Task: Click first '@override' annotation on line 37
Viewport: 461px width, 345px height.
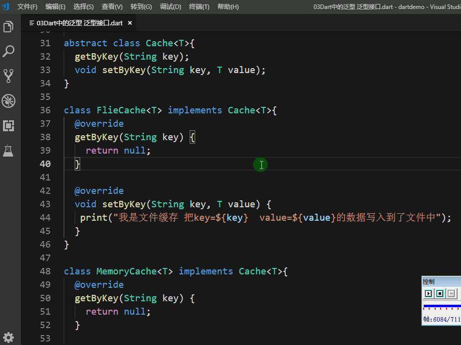Action: 99,124
